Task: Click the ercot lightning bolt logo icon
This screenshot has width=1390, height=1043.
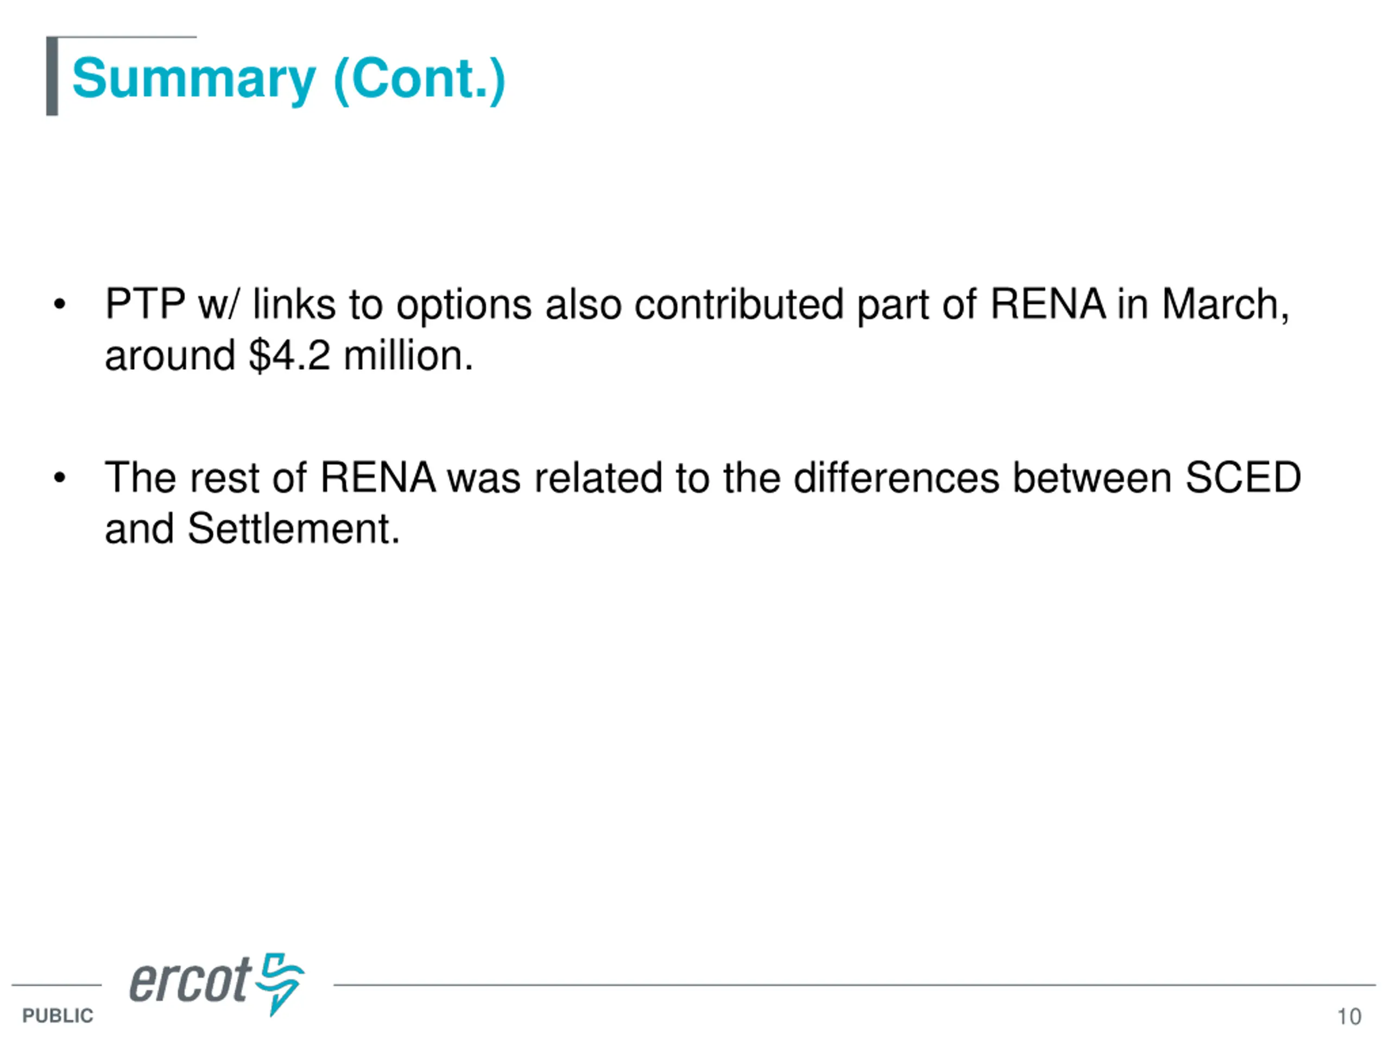Action: [280, 984]
